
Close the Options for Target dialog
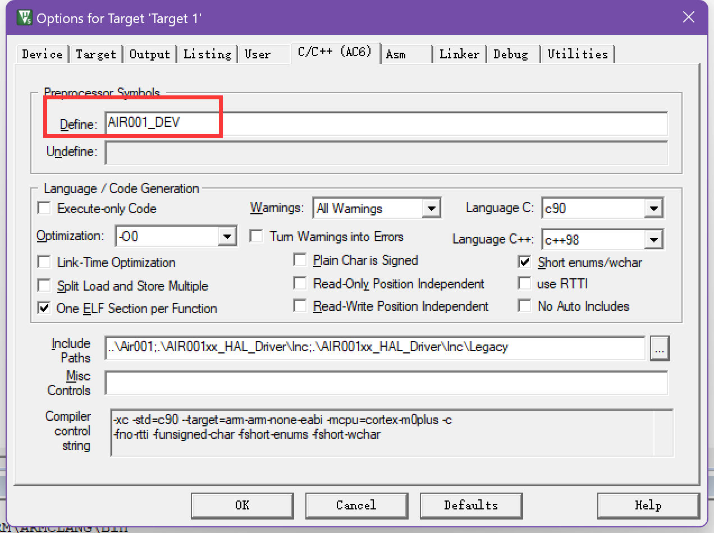point(688,17)
